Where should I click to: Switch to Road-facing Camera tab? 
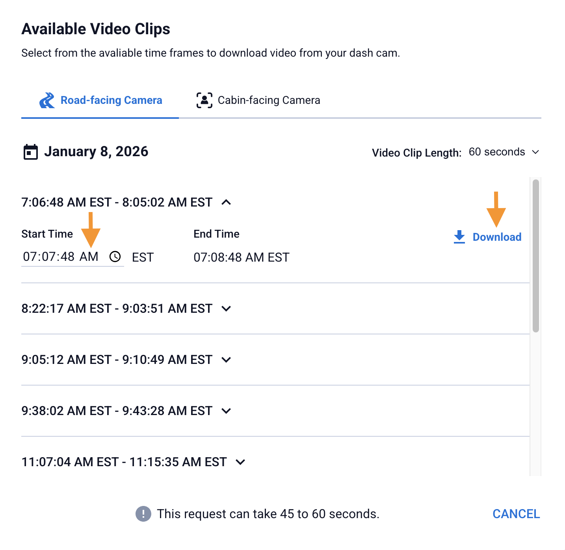coord(111,100)
